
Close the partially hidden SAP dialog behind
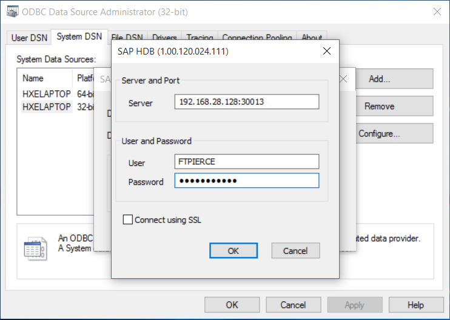(344, 79)
